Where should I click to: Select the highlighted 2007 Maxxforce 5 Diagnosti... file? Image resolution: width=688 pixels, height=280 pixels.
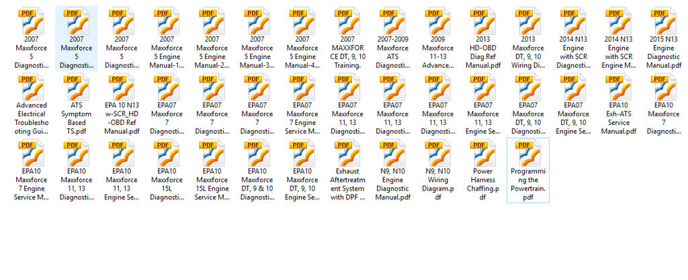[x=77, y=38]
